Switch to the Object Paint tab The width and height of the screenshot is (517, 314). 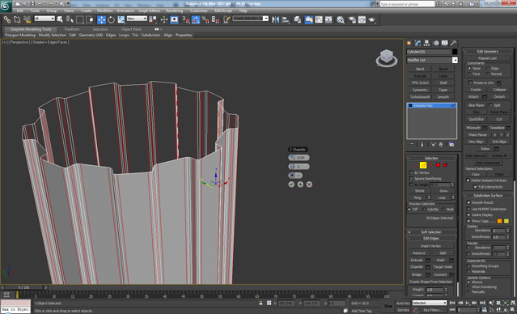click(131, 29)
